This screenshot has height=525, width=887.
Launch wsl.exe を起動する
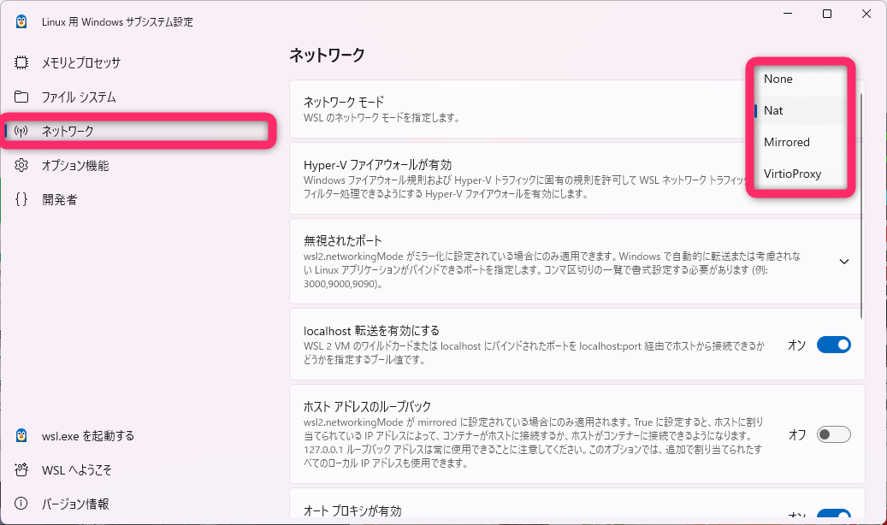[139, 435]
